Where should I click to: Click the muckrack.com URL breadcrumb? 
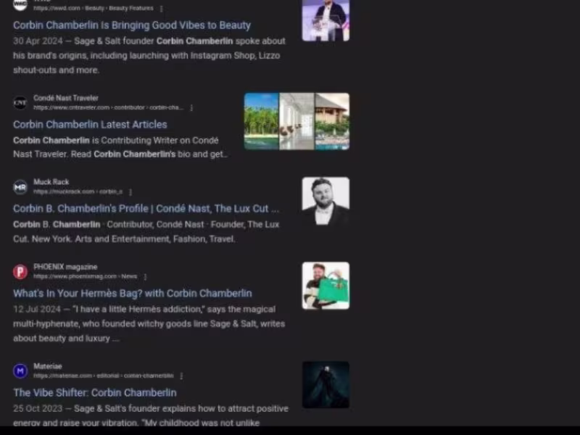point(78,191)
